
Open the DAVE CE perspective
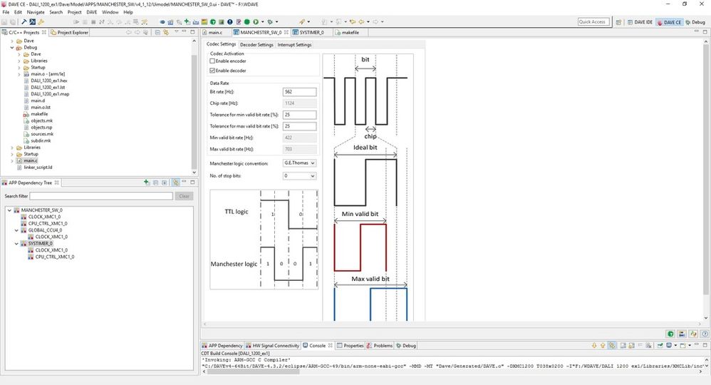click(x=669, y=22)
